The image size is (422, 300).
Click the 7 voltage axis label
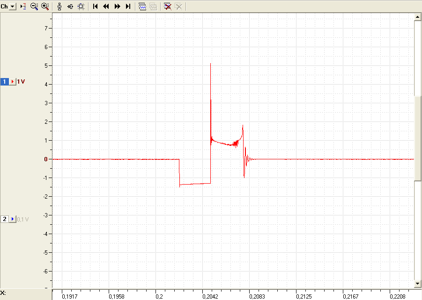click(46, 29)
